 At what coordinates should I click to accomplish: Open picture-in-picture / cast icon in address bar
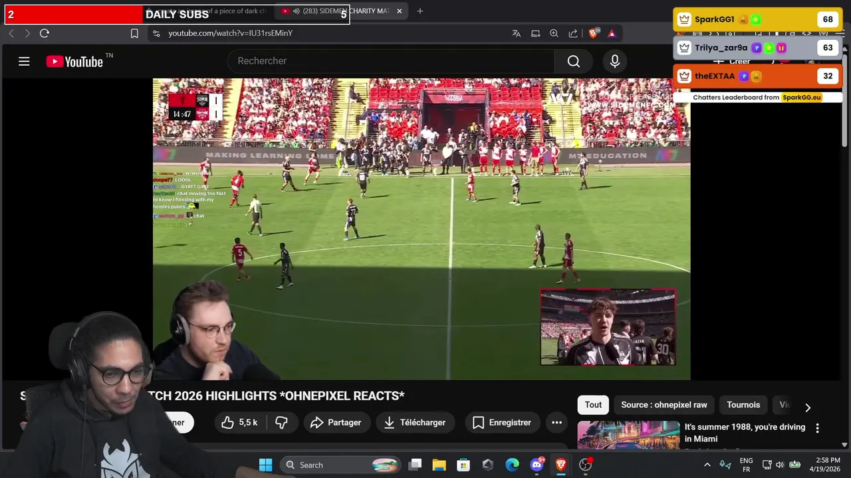[535, 33]
